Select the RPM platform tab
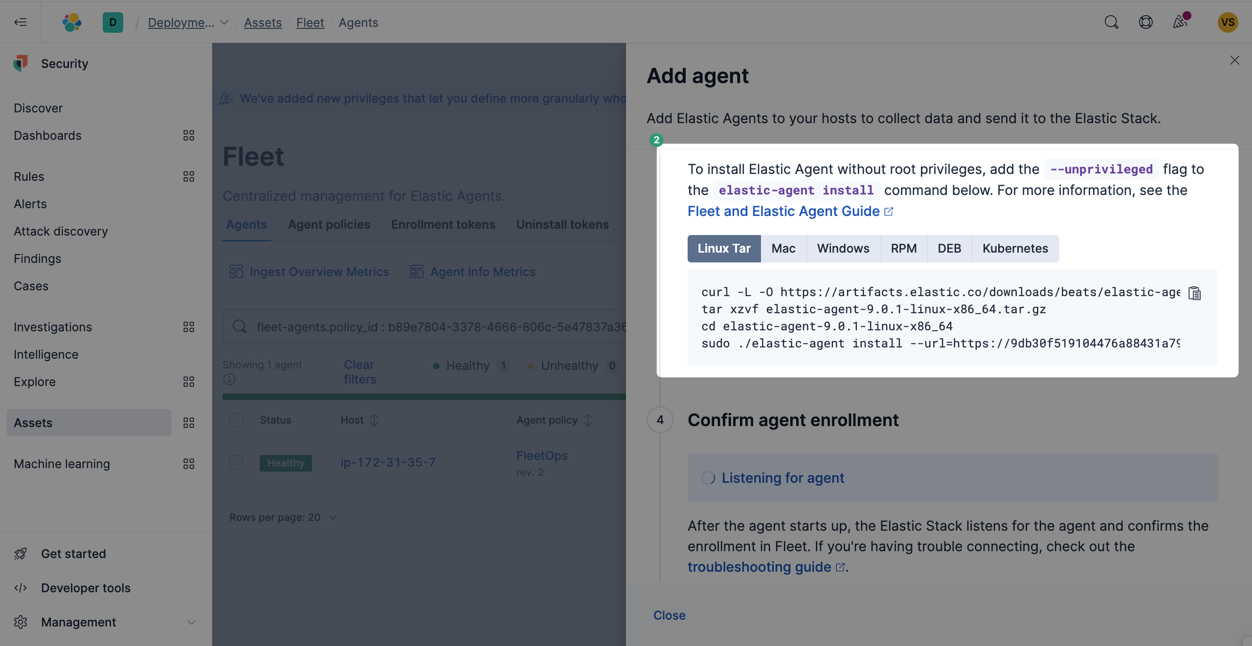Viewport: 1252px width, 646px height. (x=904, y=248)
